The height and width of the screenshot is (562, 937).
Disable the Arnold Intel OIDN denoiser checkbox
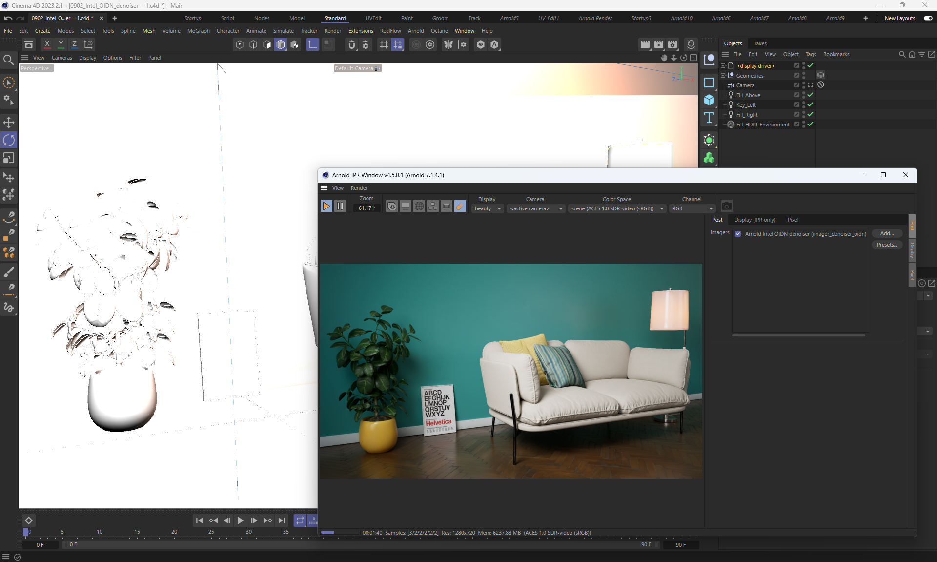click(x=738, y=234)
